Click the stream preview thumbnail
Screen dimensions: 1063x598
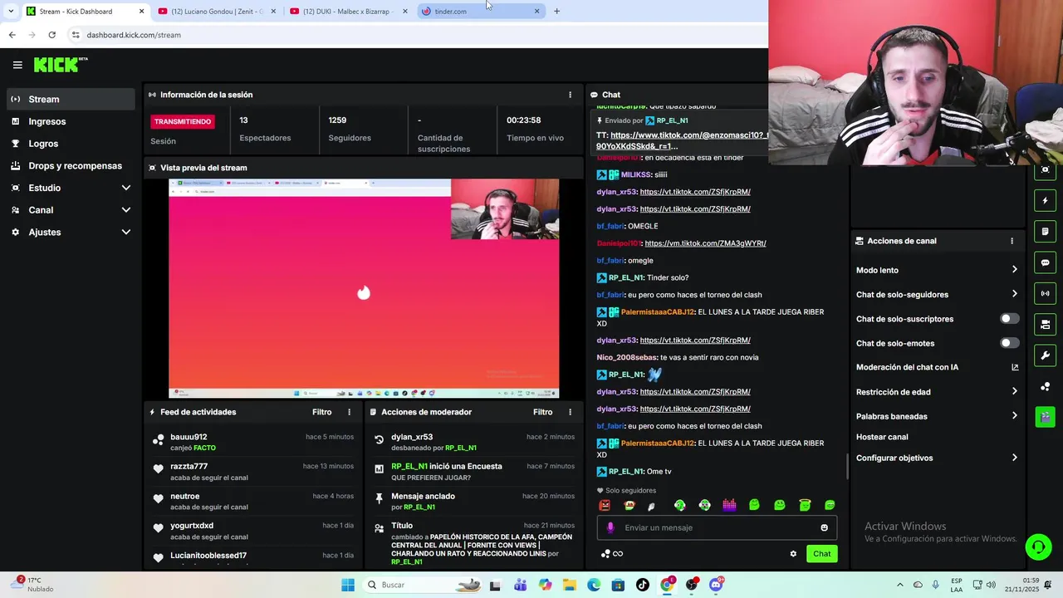tap(364, 289)
